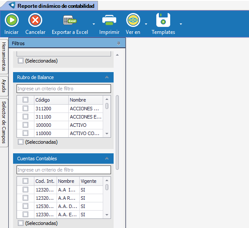
Task: Click the Templates label
Action: [163, 32]
